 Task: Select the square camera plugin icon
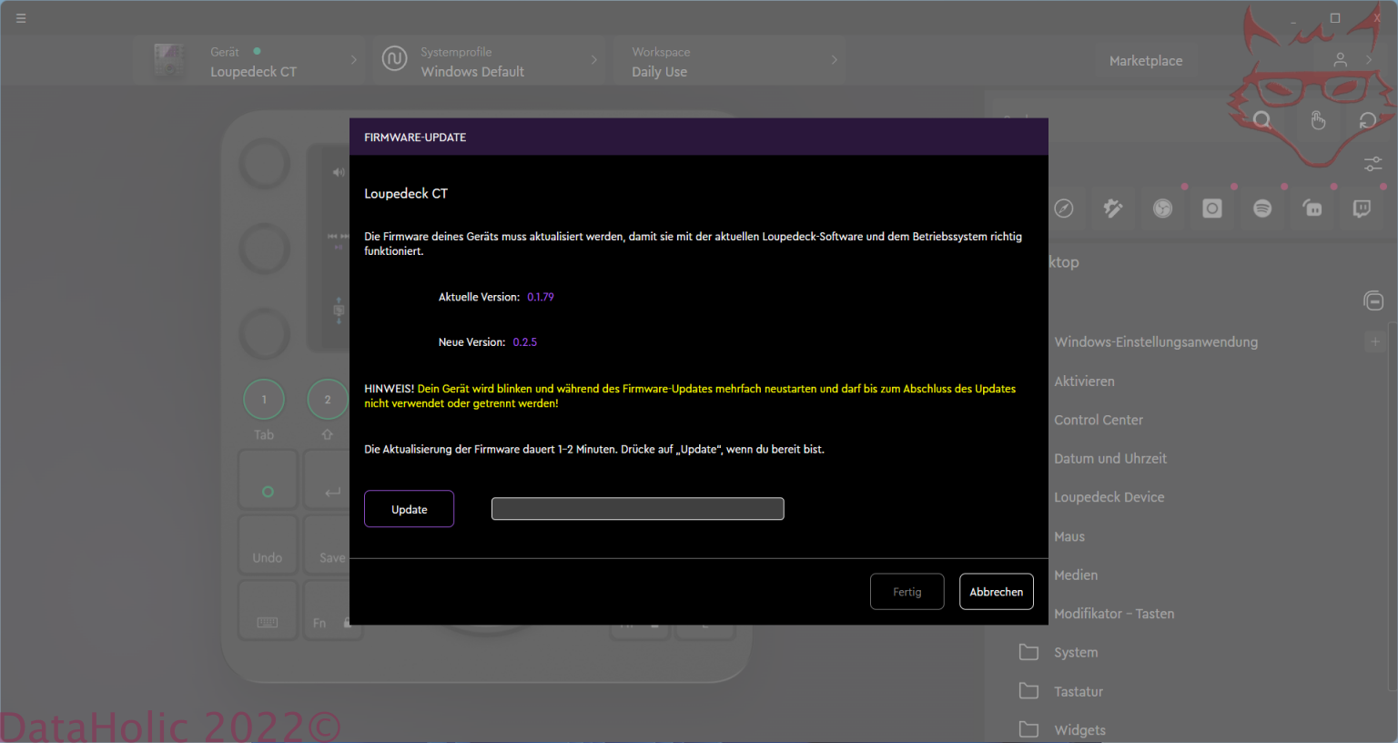1212,209
